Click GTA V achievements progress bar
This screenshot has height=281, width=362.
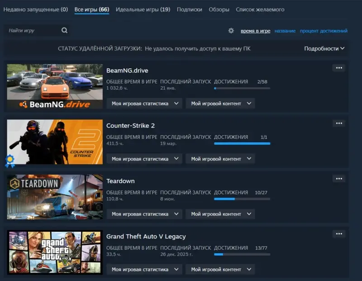coord(242,254)
